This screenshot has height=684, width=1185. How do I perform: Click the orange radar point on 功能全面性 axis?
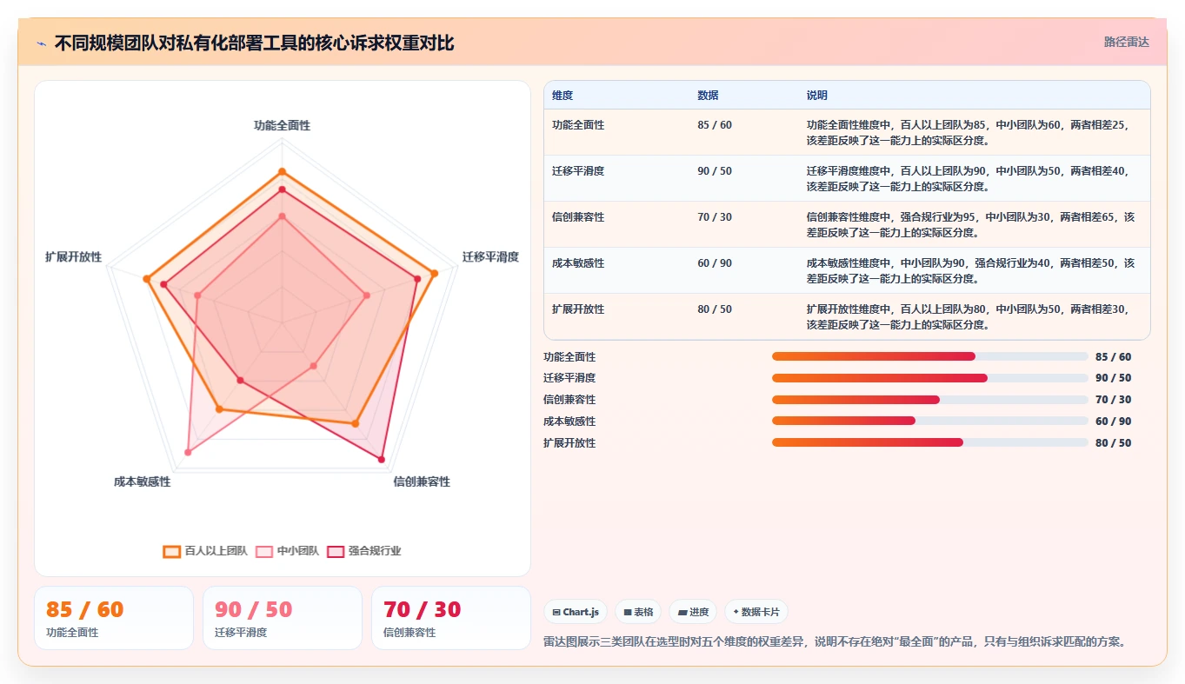coord(282,172)
